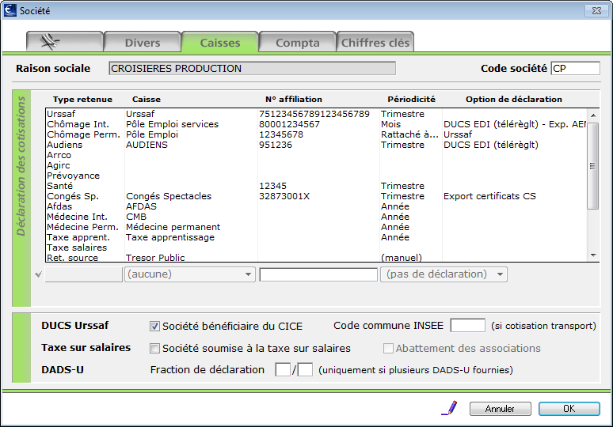Close the Société window

tap(596, 10)
